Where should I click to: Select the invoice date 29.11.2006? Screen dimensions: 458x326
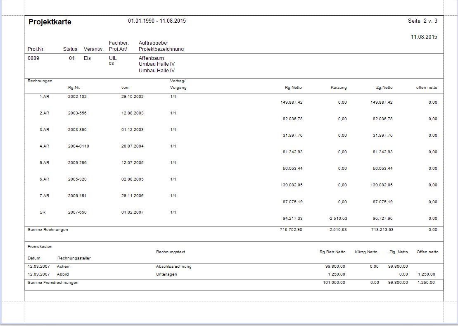(133, 196)
